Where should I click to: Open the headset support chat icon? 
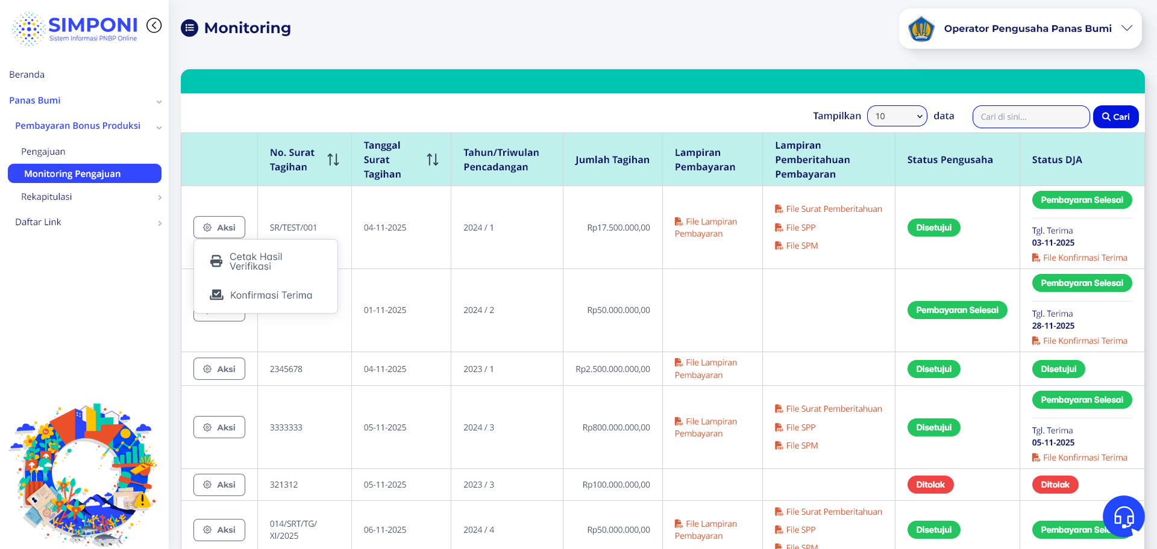point(1123,516)
